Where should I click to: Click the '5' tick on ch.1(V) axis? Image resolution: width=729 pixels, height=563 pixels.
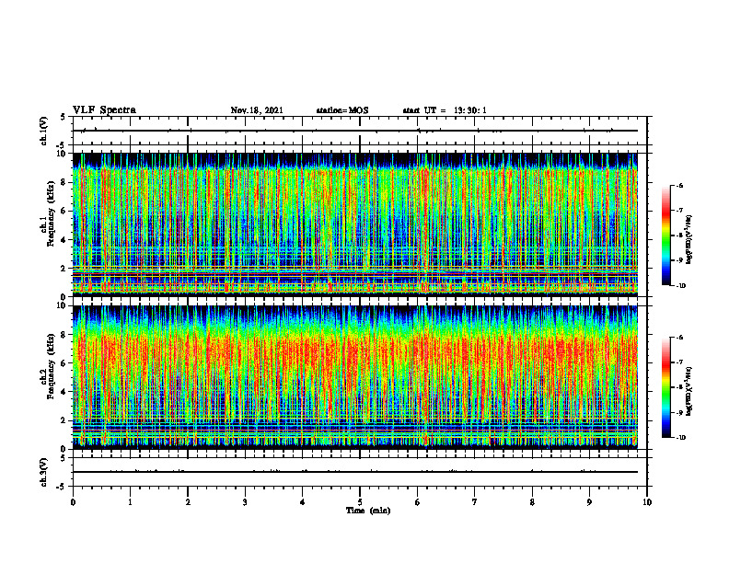64,118
